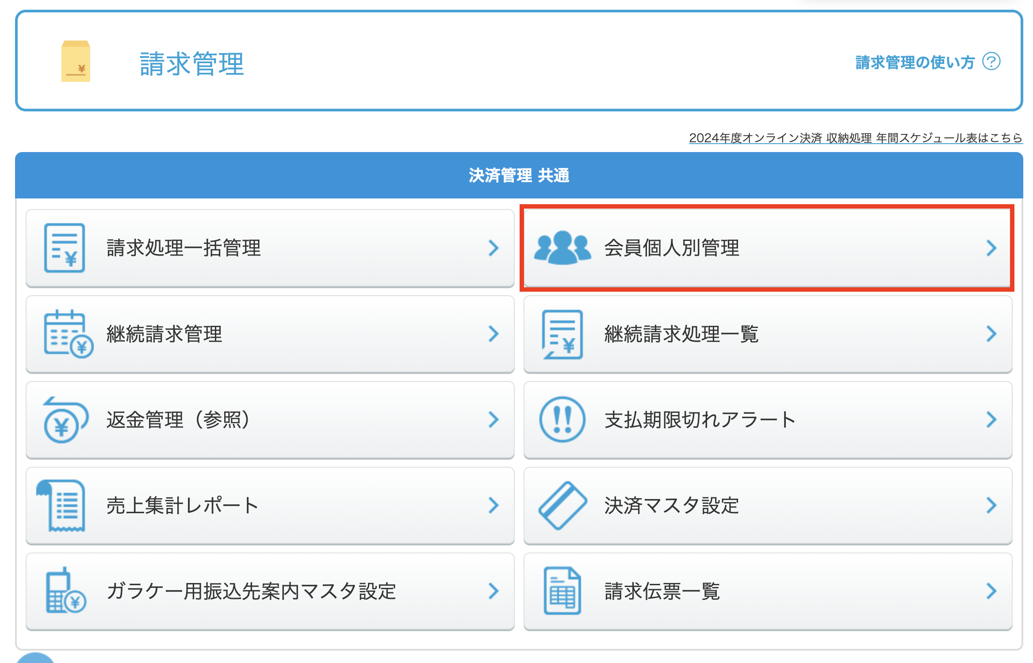
Task: Open ガラケー用振込先案内マスタ設定 menu button
Action: coord(270,591)
